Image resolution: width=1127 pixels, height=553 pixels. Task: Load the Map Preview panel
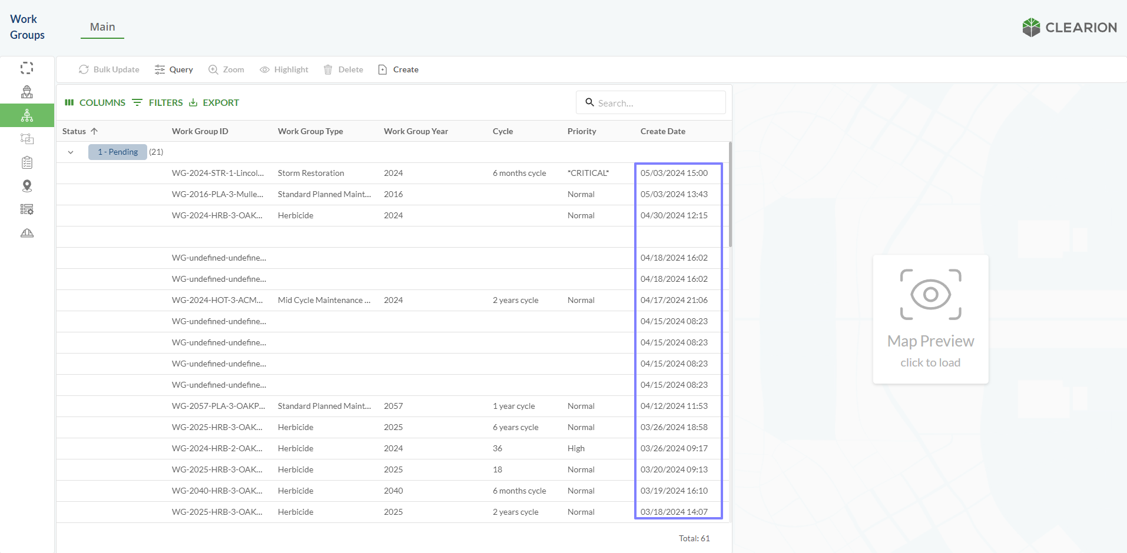[930, 319]
